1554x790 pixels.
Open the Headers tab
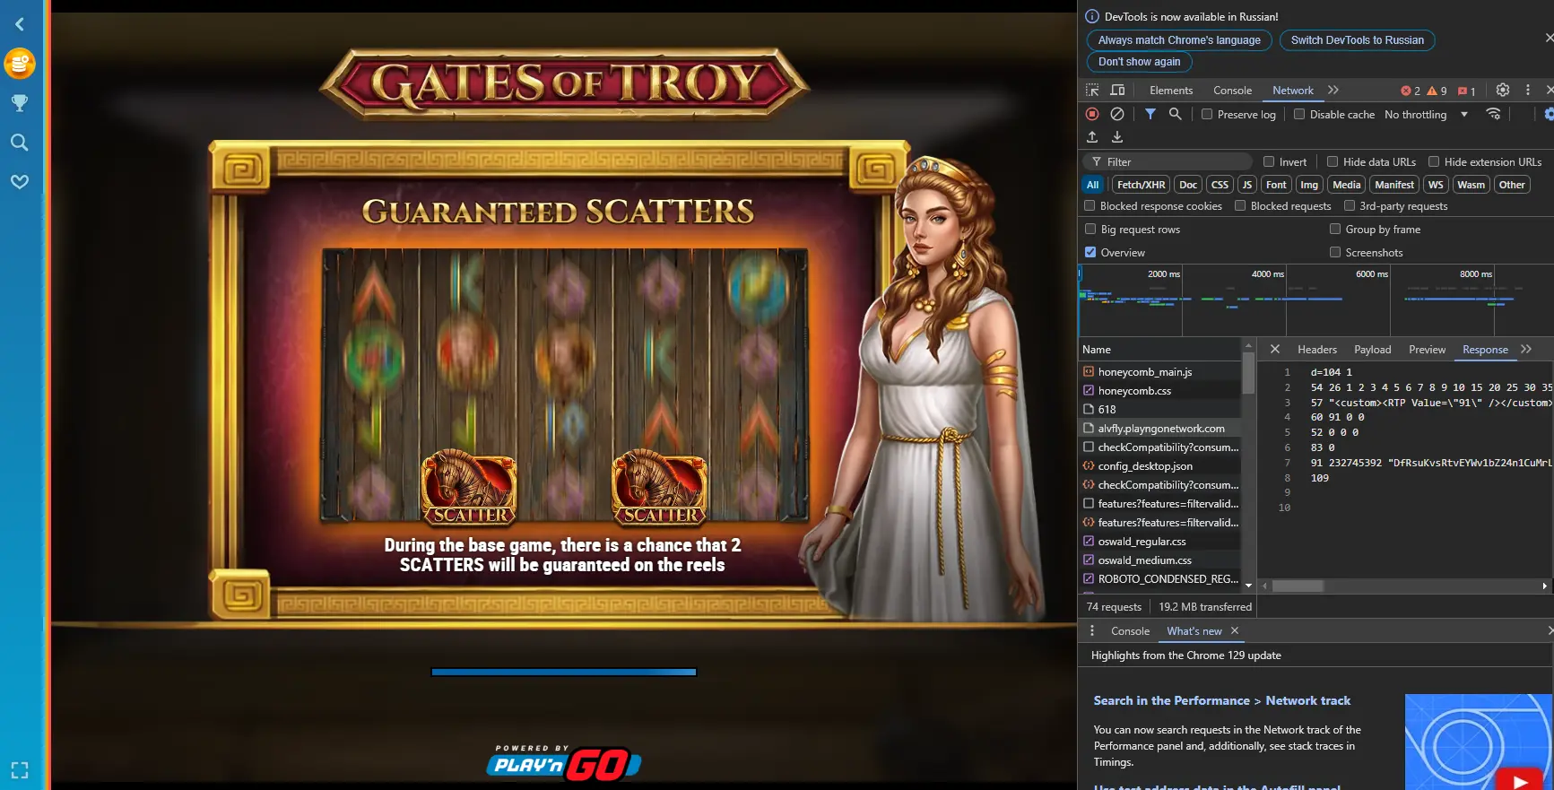pyautogui.click(x=1317, y=350)
